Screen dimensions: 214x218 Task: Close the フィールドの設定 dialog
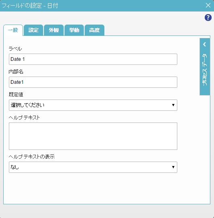(x=208, y=5)
